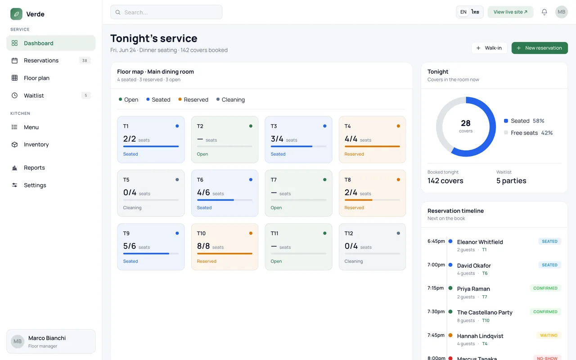This screenshot has height=360, width=576.
Task: Toggle the Seated legend filter
Action: (x=158, y=99)
